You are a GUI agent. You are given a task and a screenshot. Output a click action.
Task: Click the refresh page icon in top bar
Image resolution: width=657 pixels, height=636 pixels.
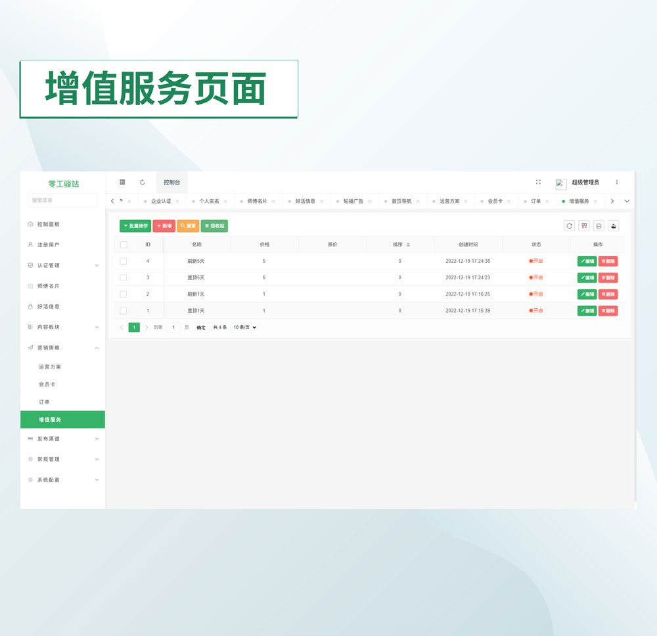click(x=143, y=182)
